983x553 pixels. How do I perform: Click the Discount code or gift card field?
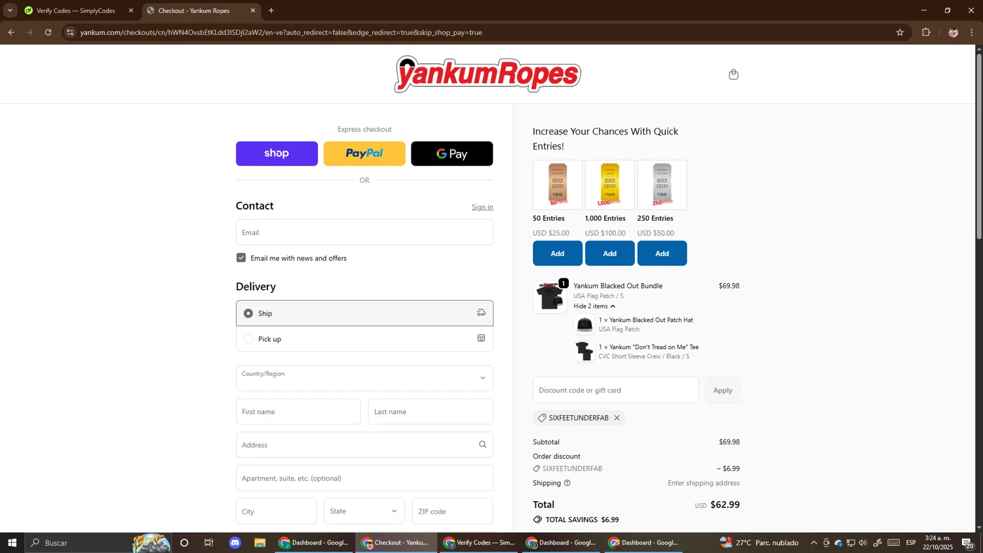(x=615, y=390)
